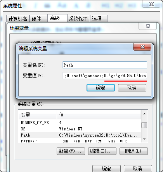The width and height of the screenshot is (163, 172).
Task: Select the Path row in system variables
Action: (80, 135)
